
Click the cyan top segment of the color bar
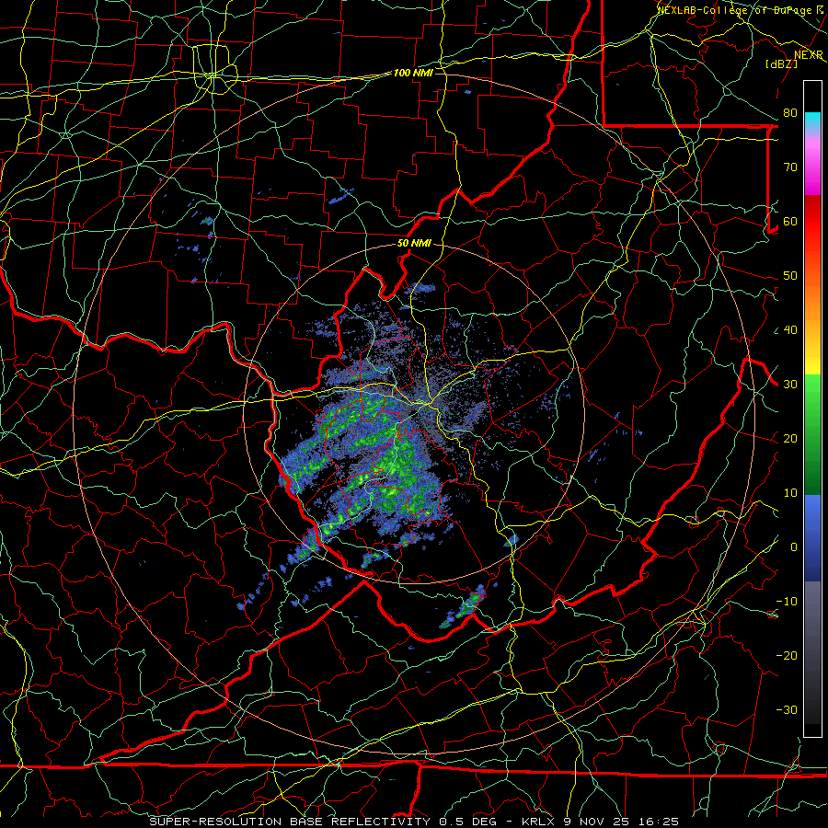coord(812,121)
